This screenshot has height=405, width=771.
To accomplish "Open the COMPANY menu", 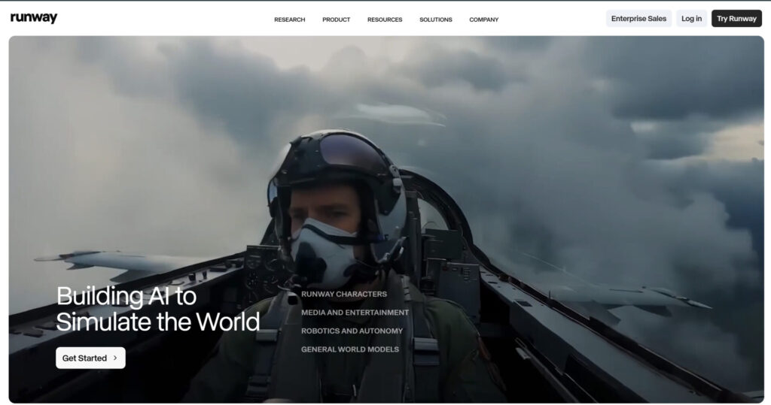I will (483, 20).
